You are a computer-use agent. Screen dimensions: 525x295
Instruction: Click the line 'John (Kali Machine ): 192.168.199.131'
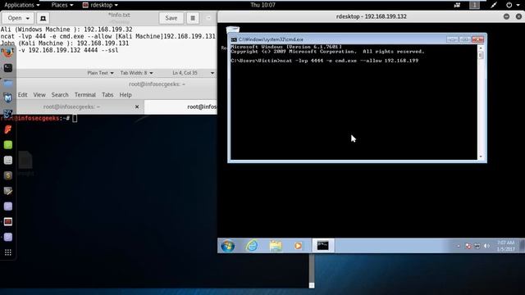(x=65, y=43)
